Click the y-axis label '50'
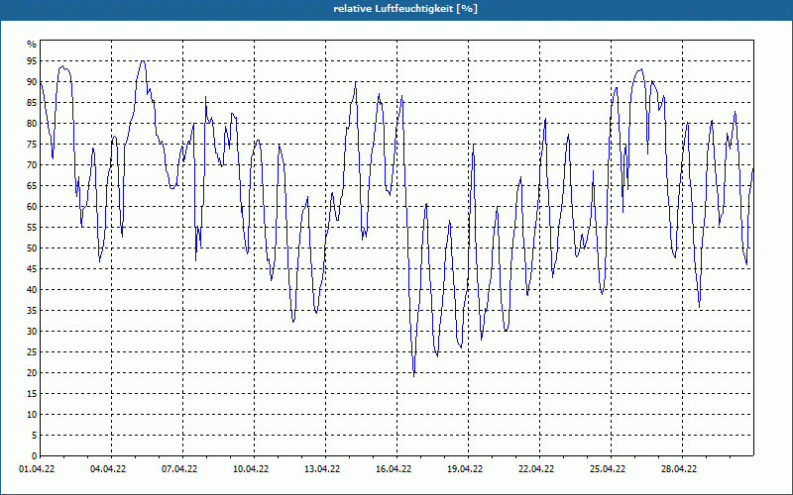The width and height of the screenshot is (793, 495). pos(32,248)
